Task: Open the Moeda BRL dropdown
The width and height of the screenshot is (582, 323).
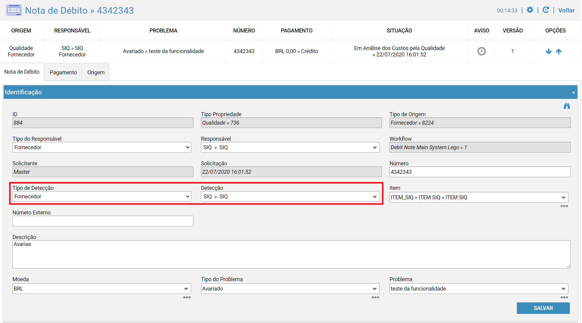Action: tap(102, 289)
